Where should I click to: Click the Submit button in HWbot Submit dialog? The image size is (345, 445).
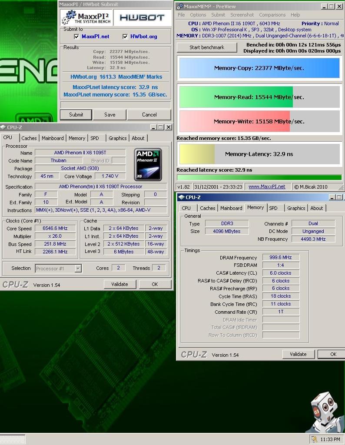coord(76,115)
